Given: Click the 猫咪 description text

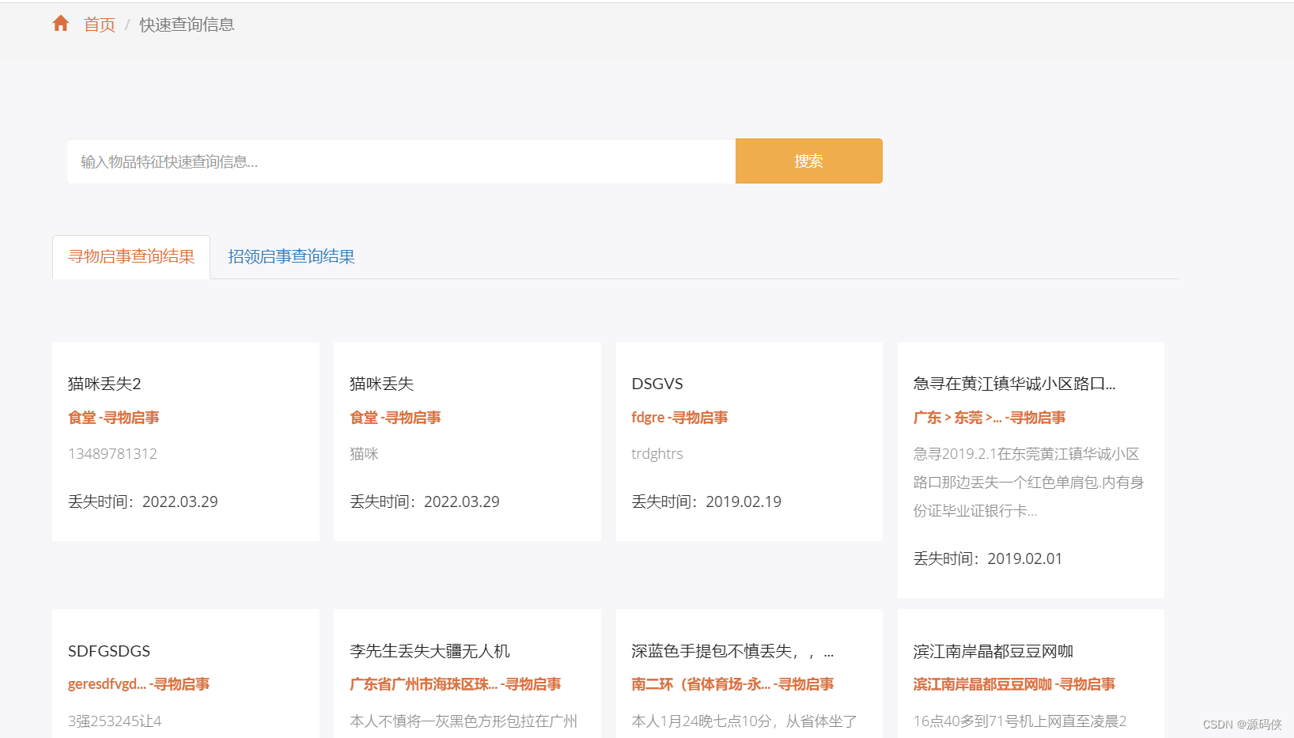Looking at the screenshot, I should pos(364,453).
